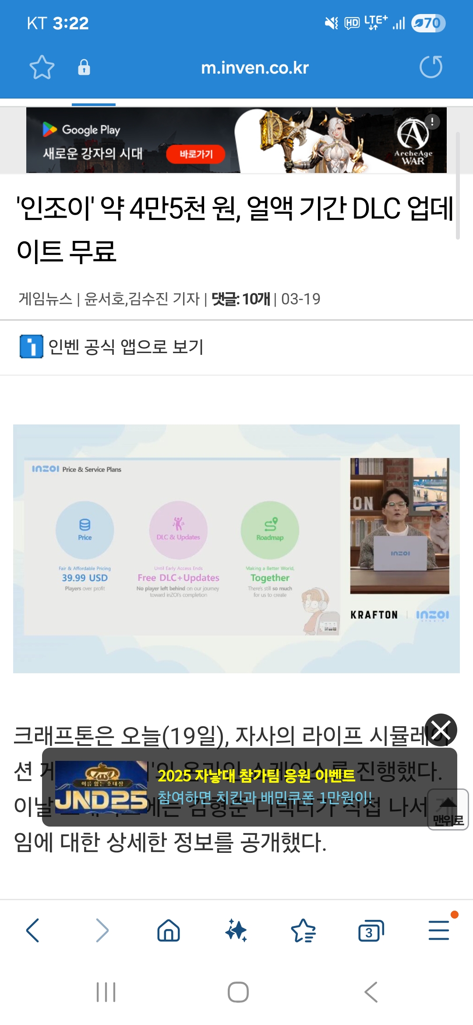Screen dimensions: 473x1025
Task: Open the bookmarks list icon
Action: pos(304,930)
